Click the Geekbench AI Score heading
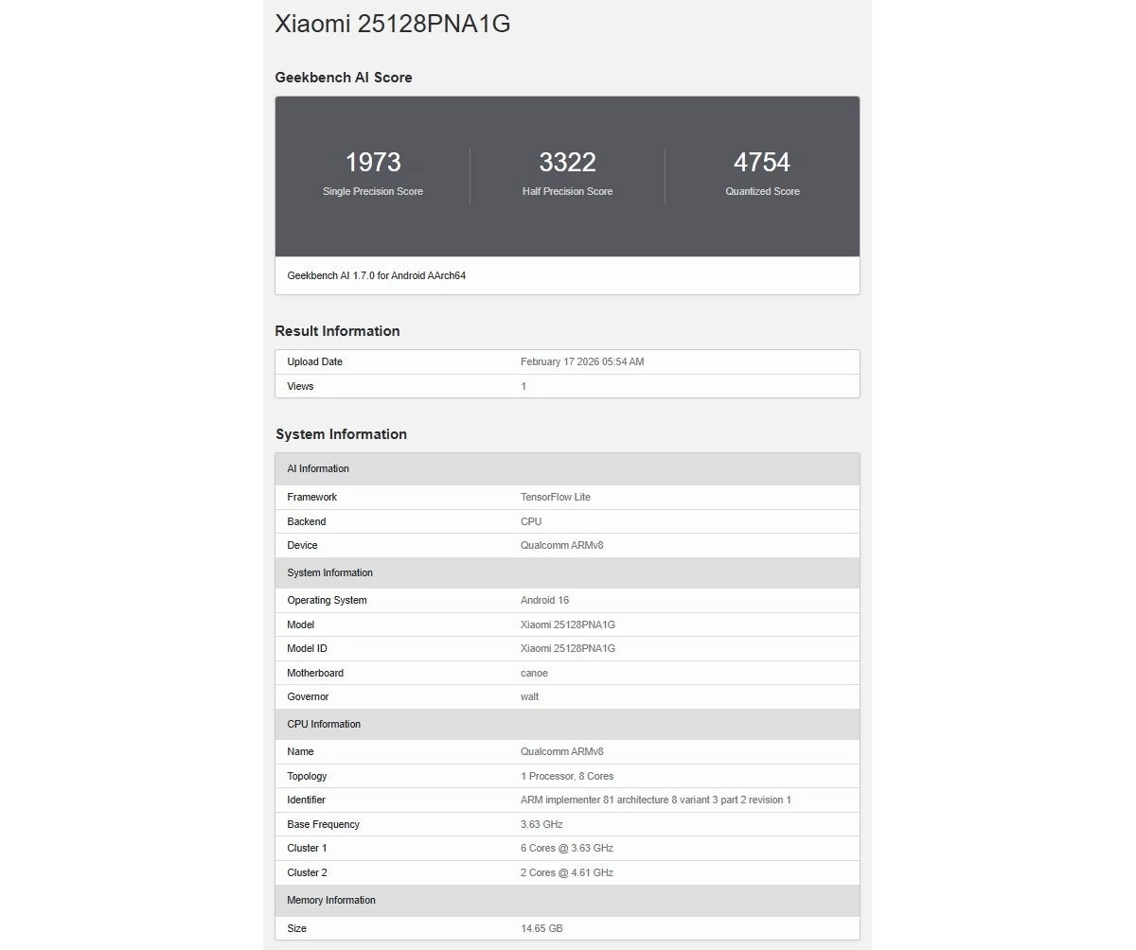1136x950 pixels. pos(344,77)
